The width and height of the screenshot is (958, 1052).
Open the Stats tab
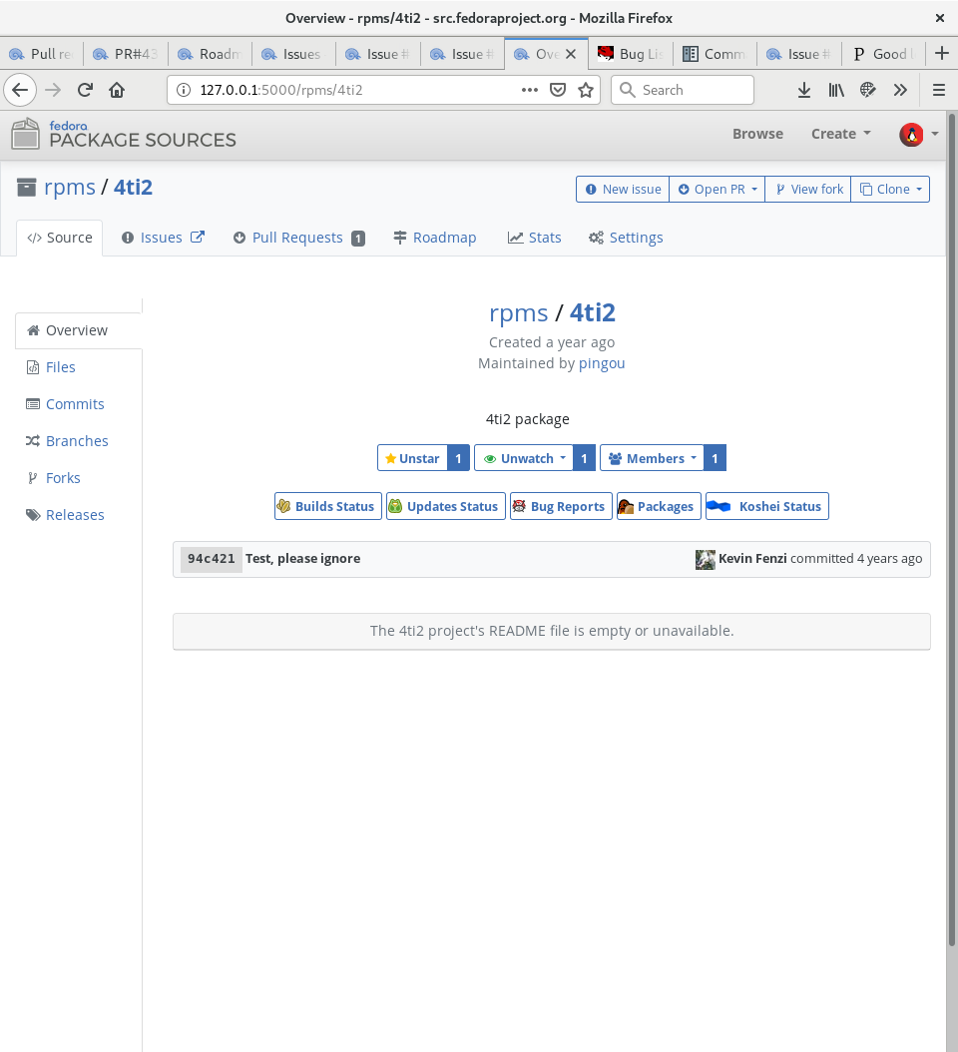click(x=535, y=238)
